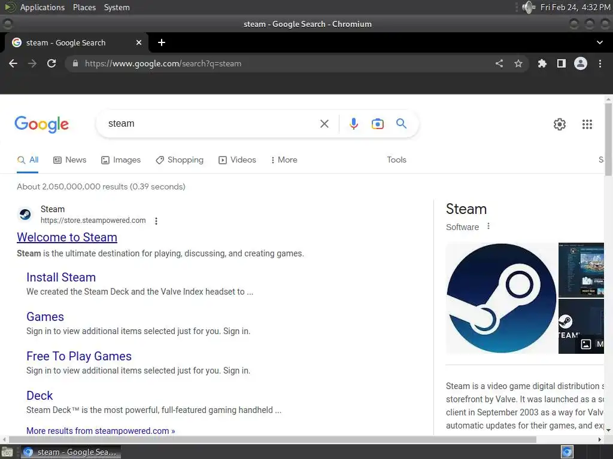This screenshot has width=613, height=459.
Task: Open a new tab with plus button
Action: point(162,42)
